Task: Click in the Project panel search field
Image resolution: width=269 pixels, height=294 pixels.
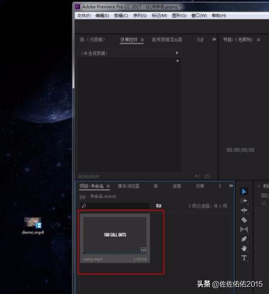Action: click(115, 205)
